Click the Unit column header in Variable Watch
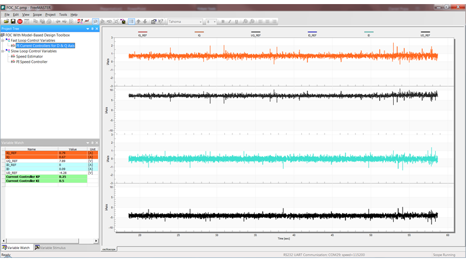 (93, 149)
